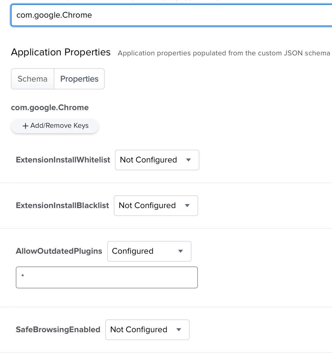The image size is (332, 362).
Task: Open the SafeBrowsingEnabled configuration dropdown
Action: (147, 330)
